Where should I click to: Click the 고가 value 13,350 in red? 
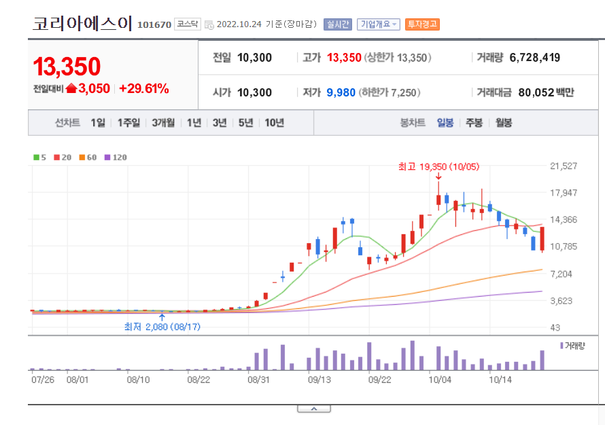click(344, 58)
